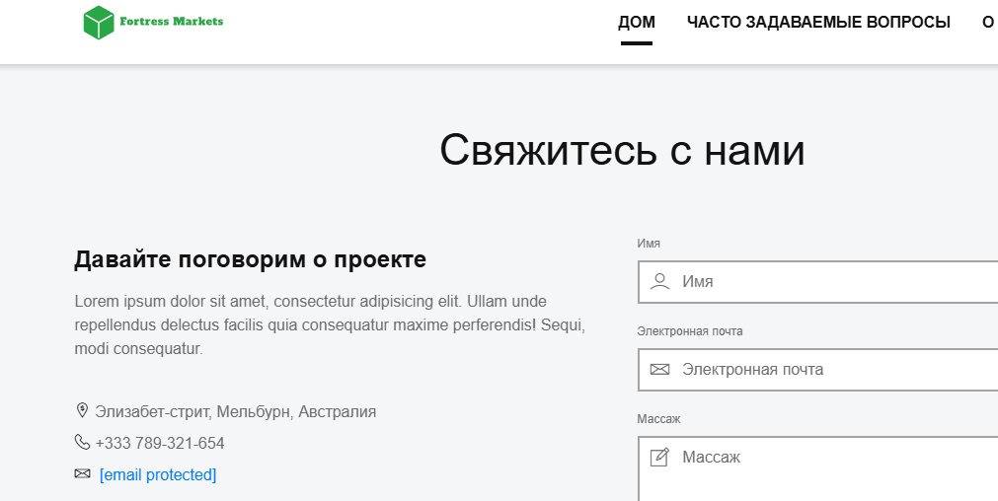This screenshot has height=501, width=998.
Task: Open the partially visible О menu item
Action: tap(988, 23)
